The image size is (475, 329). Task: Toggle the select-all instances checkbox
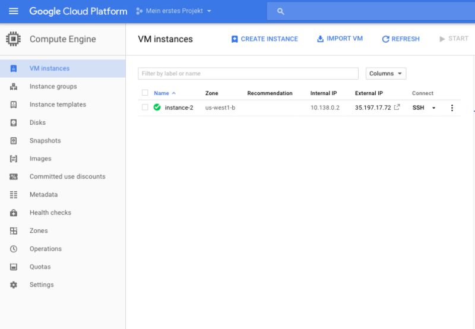click(145, 93)
